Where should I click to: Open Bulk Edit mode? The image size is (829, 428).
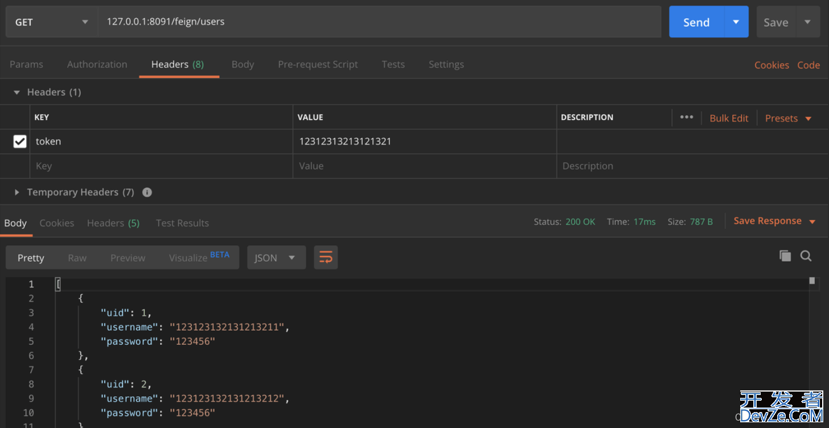point(729,118)
